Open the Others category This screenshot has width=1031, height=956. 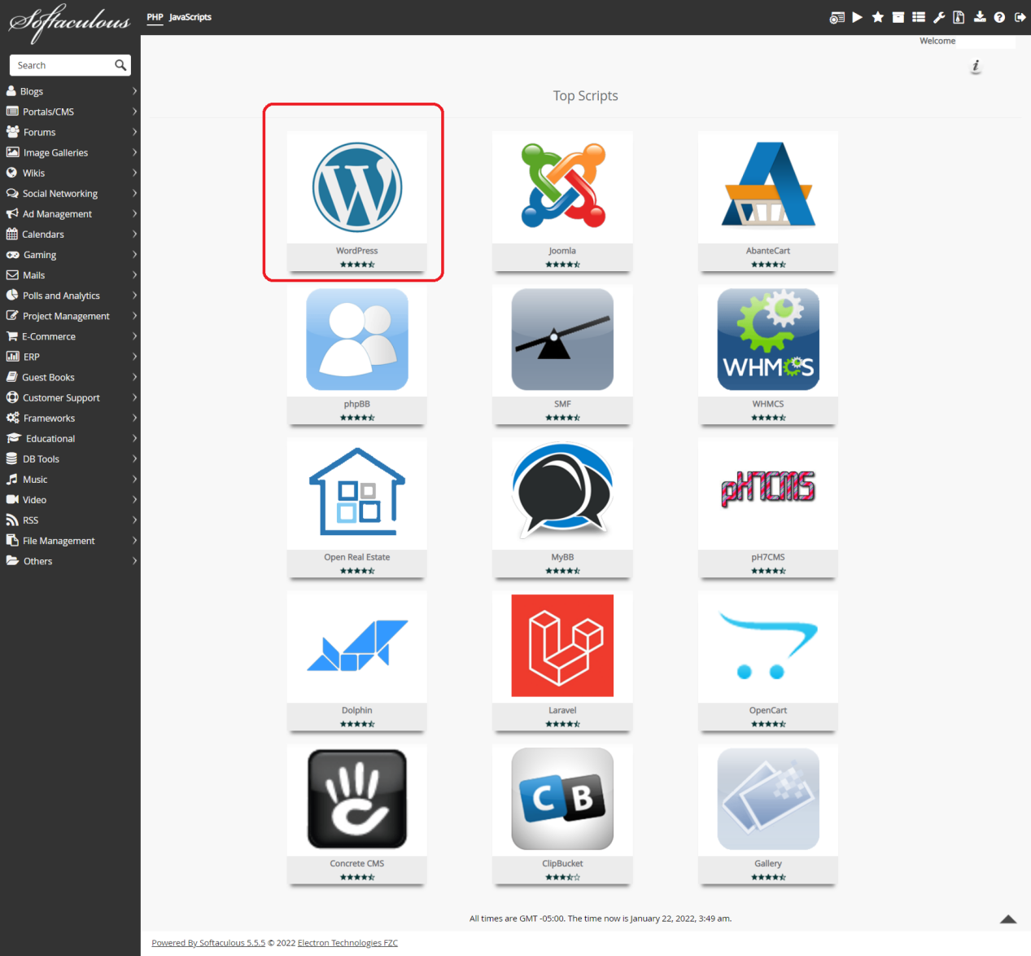(x=37, y=561)
